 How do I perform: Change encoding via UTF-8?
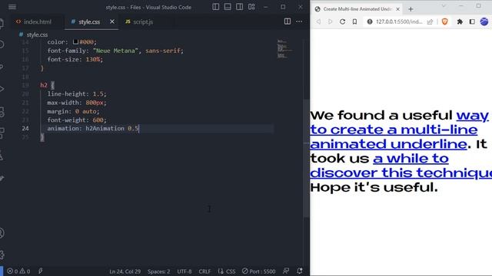(x=184, y=271)
